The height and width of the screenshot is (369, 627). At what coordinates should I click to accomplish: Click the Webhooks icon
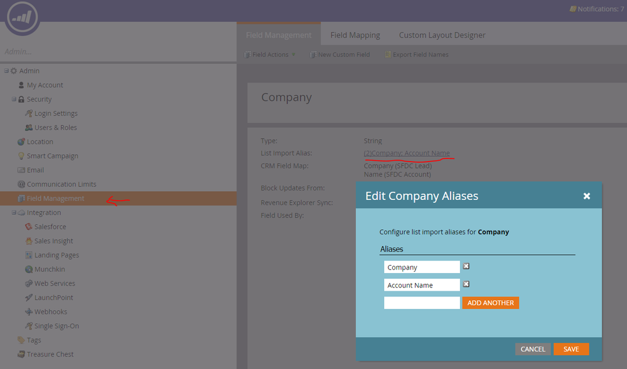click(29, 311)
